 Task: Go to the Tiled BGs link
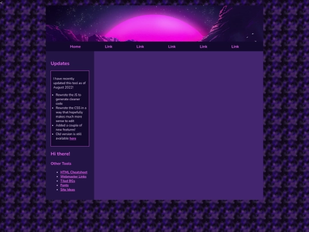[x=68, y=181]
